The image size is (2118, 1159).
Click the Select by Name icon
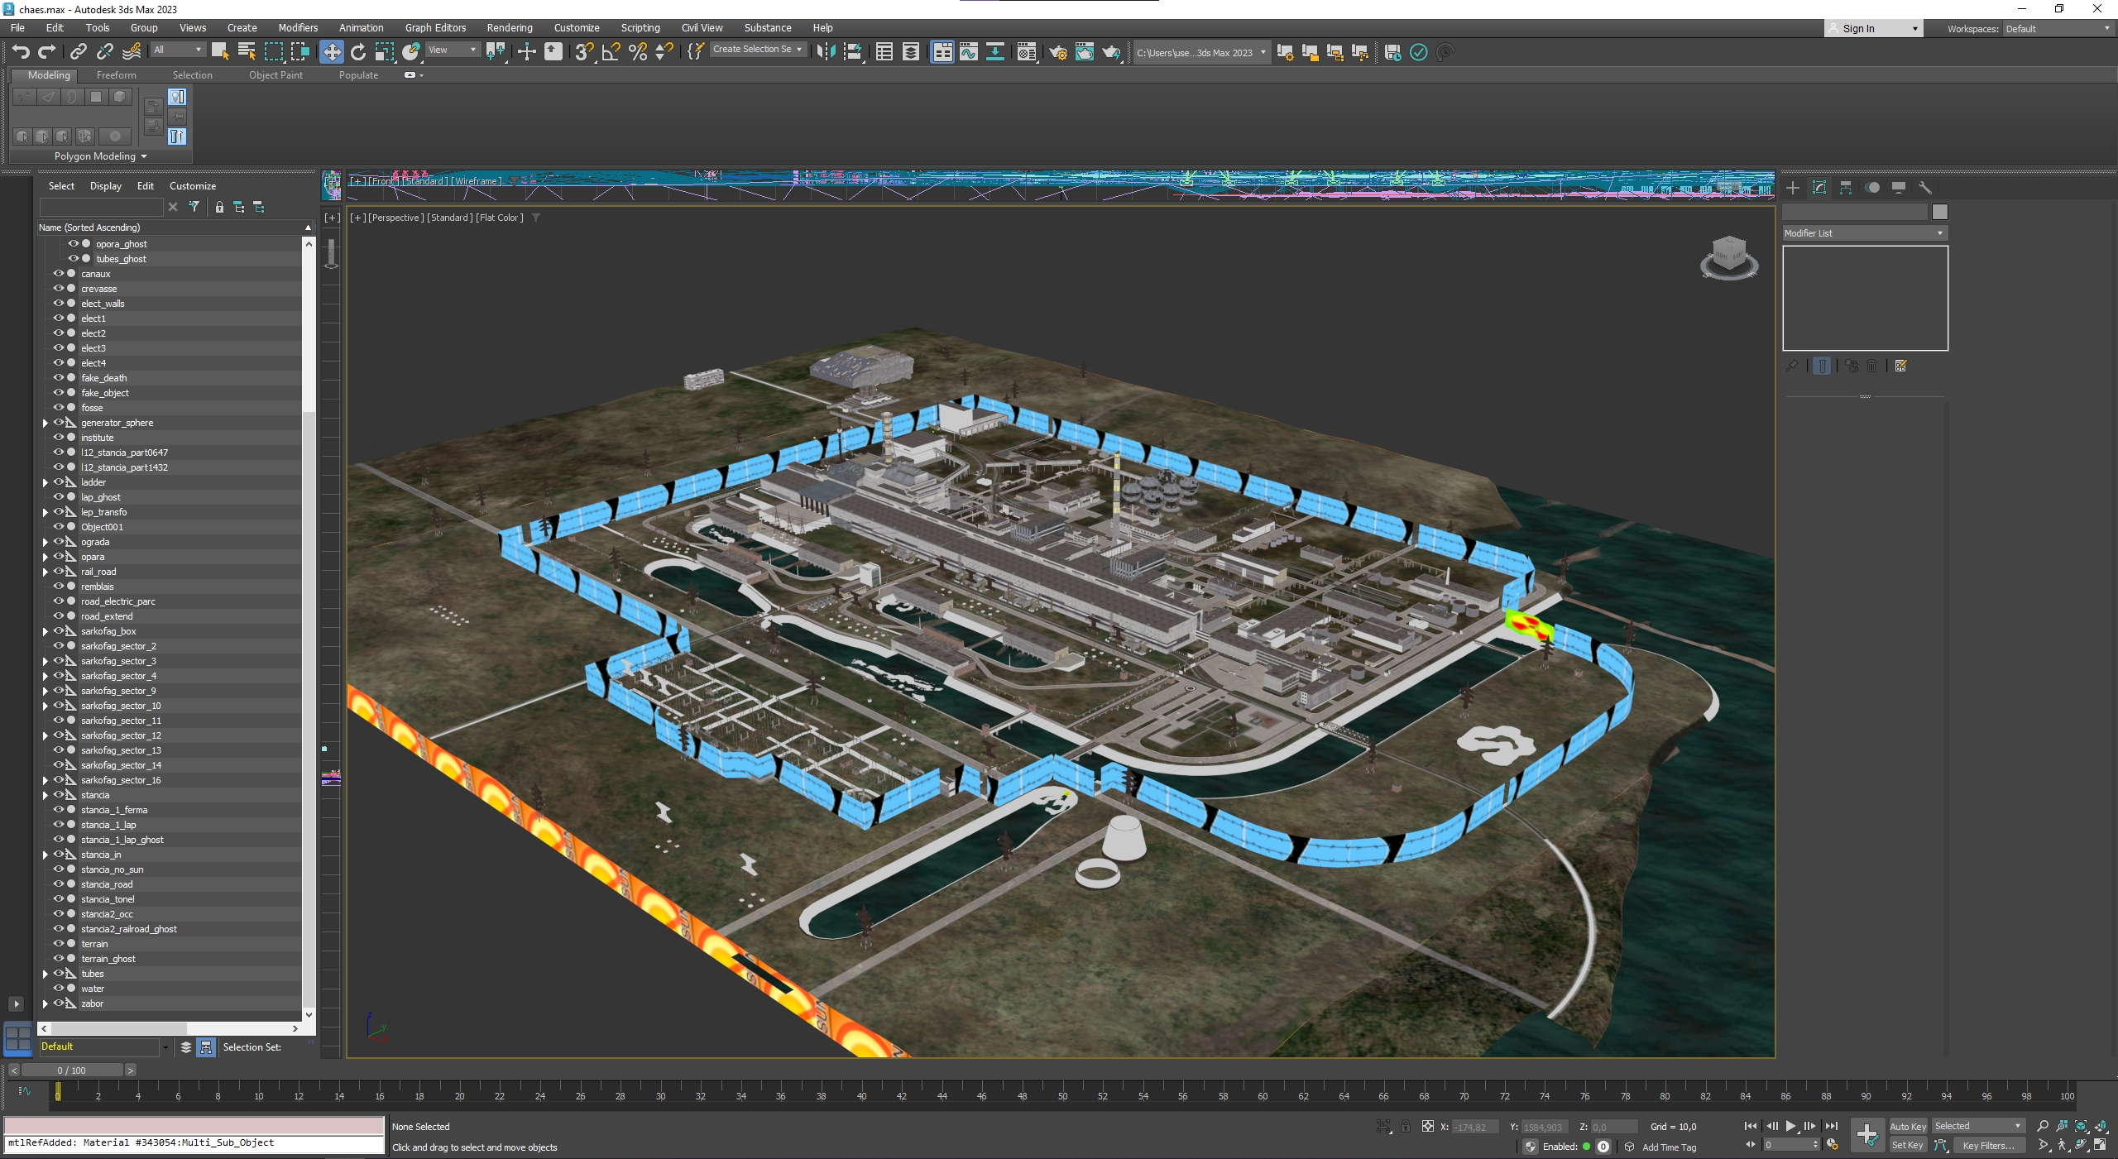(247, 52)
